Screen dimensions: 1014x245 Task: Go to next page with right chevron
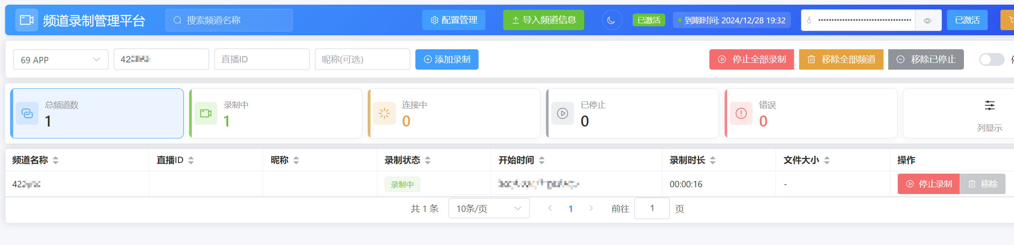591,208
